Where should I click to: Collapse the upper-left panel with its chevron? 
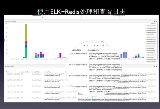pyautogui.click(x=42, y=18)
